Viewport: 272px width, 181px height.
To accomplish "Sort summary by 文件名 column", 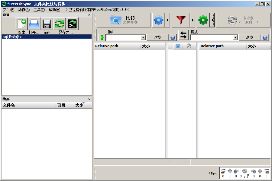I will click(29, 105).
